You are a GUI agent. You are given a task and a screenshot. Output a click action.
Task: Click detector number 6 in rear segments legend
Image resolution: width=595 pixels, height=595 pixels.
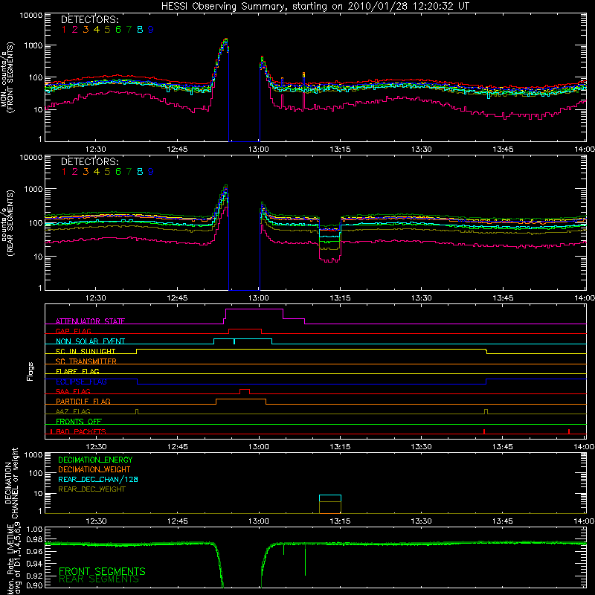click(x=118, y=172)
